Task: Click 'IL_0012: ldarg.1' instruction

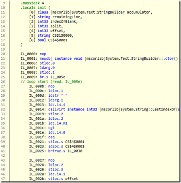Action: (x=46, y=100)
